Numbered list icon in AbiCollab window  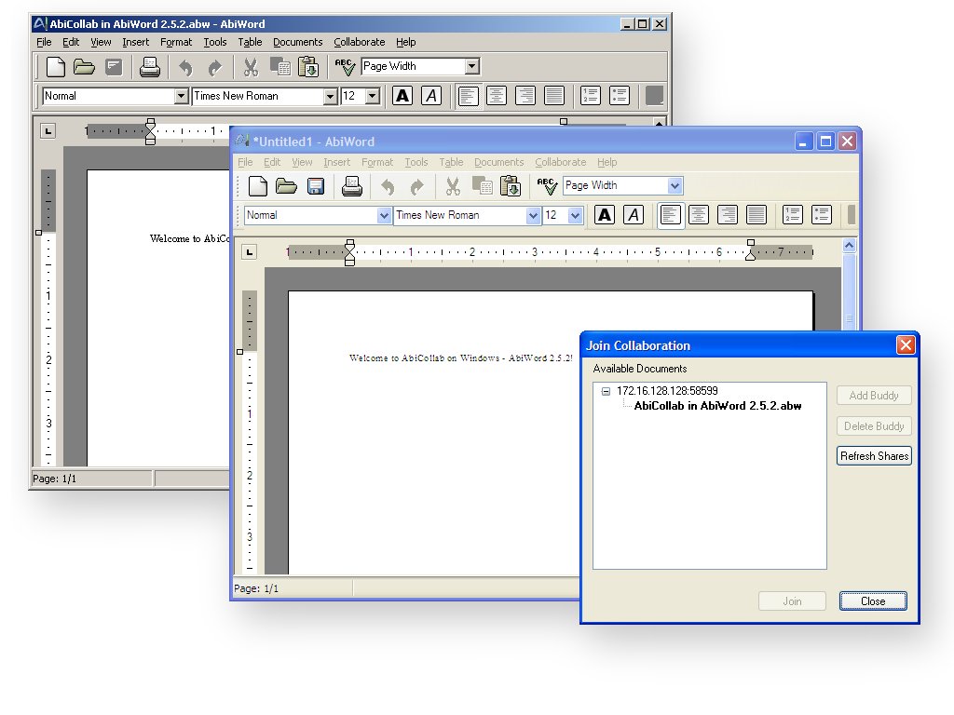click(590, 96)
